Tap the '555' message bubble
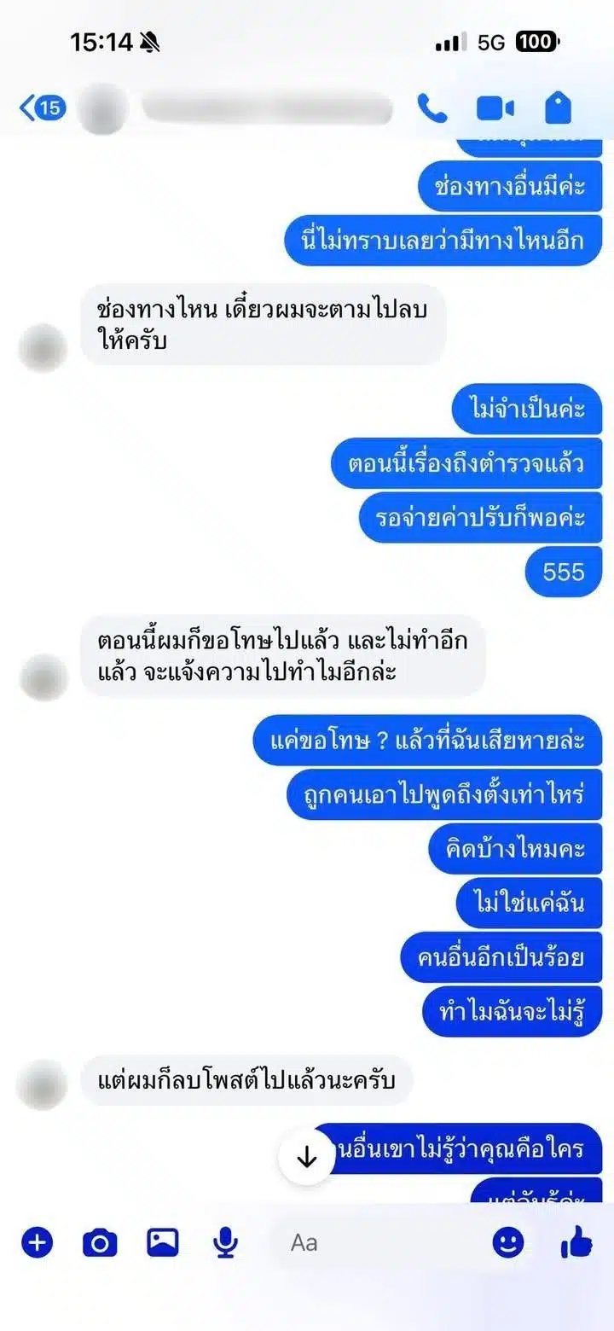 click(564, 571)
